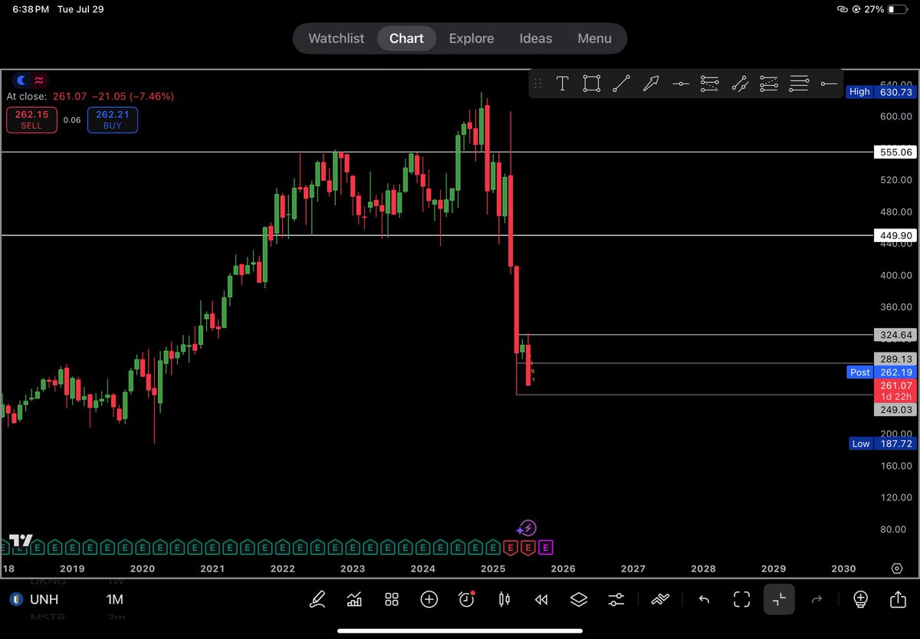Grab the drawing toolbar drag handle
This screenshot has height=639, width=920.
click(x=538, y=84)
